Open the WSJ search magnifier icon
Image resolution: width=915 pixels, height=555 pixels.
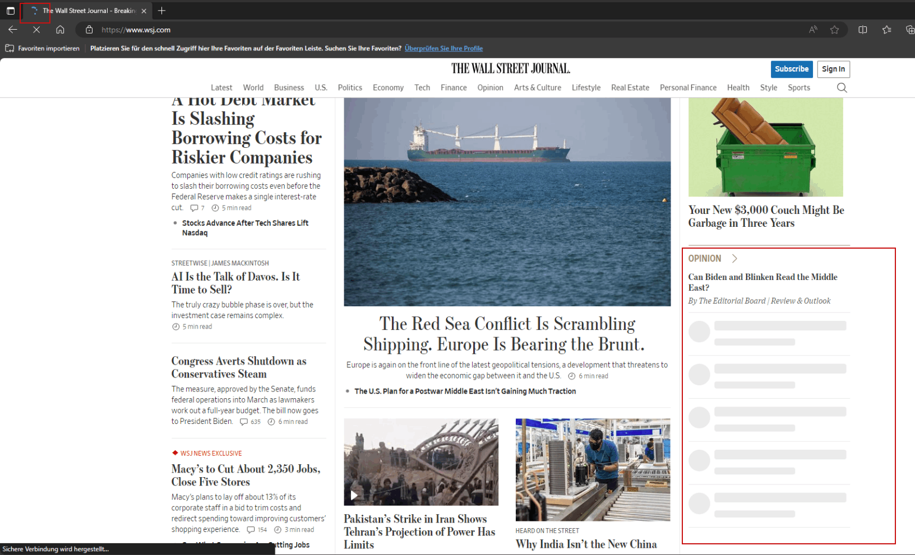tap(842, 87)
